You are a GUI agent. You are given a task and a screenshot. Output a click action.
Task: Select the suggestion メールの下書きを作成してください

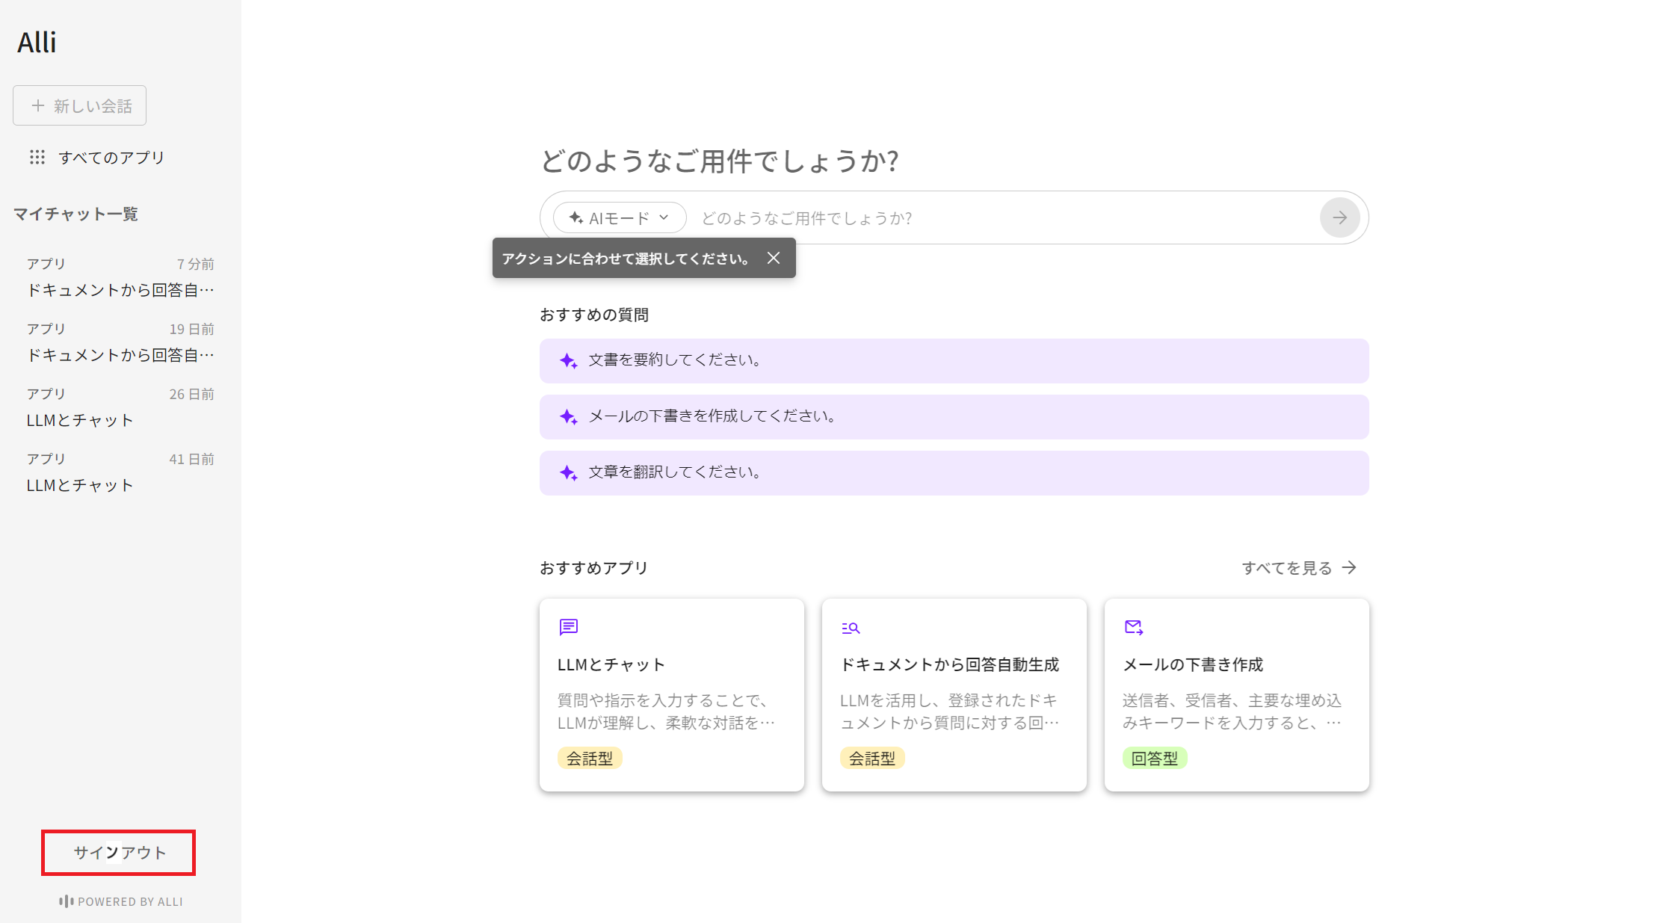pos(954,416)
